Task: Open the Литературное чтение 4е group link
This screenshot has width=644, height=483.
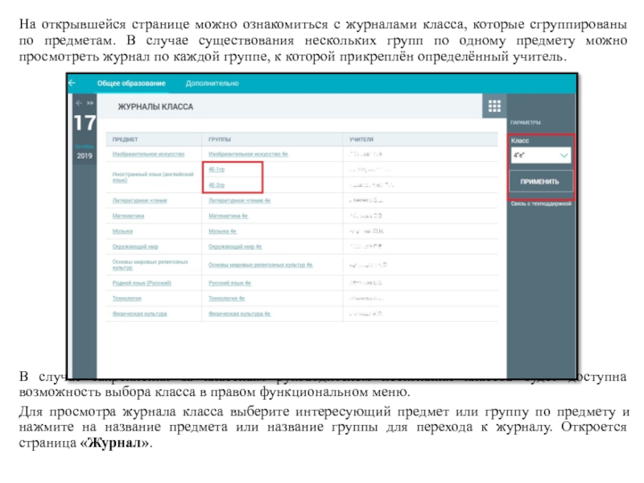Action: (239, 200)
